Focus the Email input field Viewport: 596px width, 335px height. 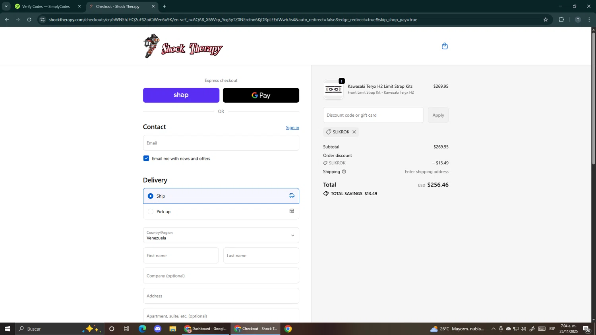pos(221,143)
